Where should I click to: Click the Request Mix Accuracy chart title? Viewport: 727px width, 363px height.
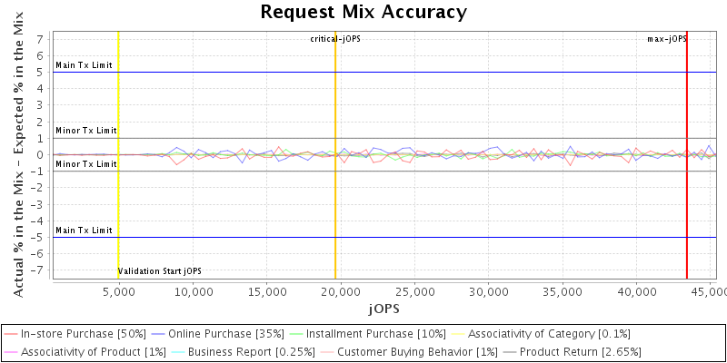pos(363,12)
